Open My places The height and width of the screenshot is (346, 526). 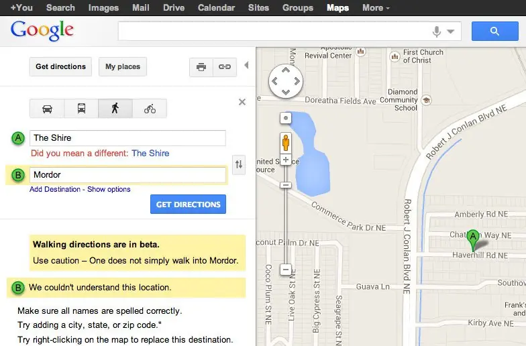tap(122, 67)
